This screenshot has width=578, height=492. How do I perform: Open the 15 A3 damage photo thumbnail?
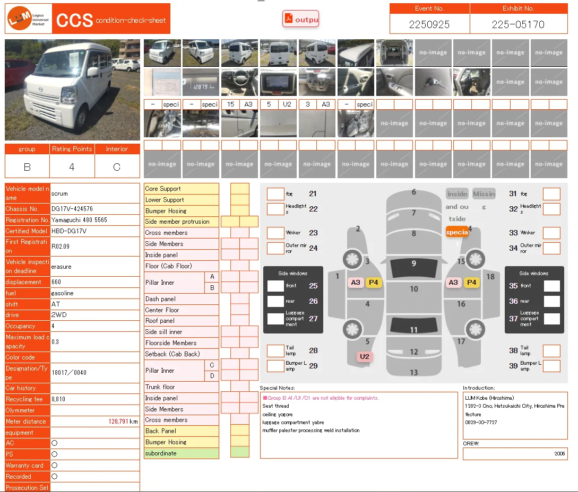[x=239, y=124]
